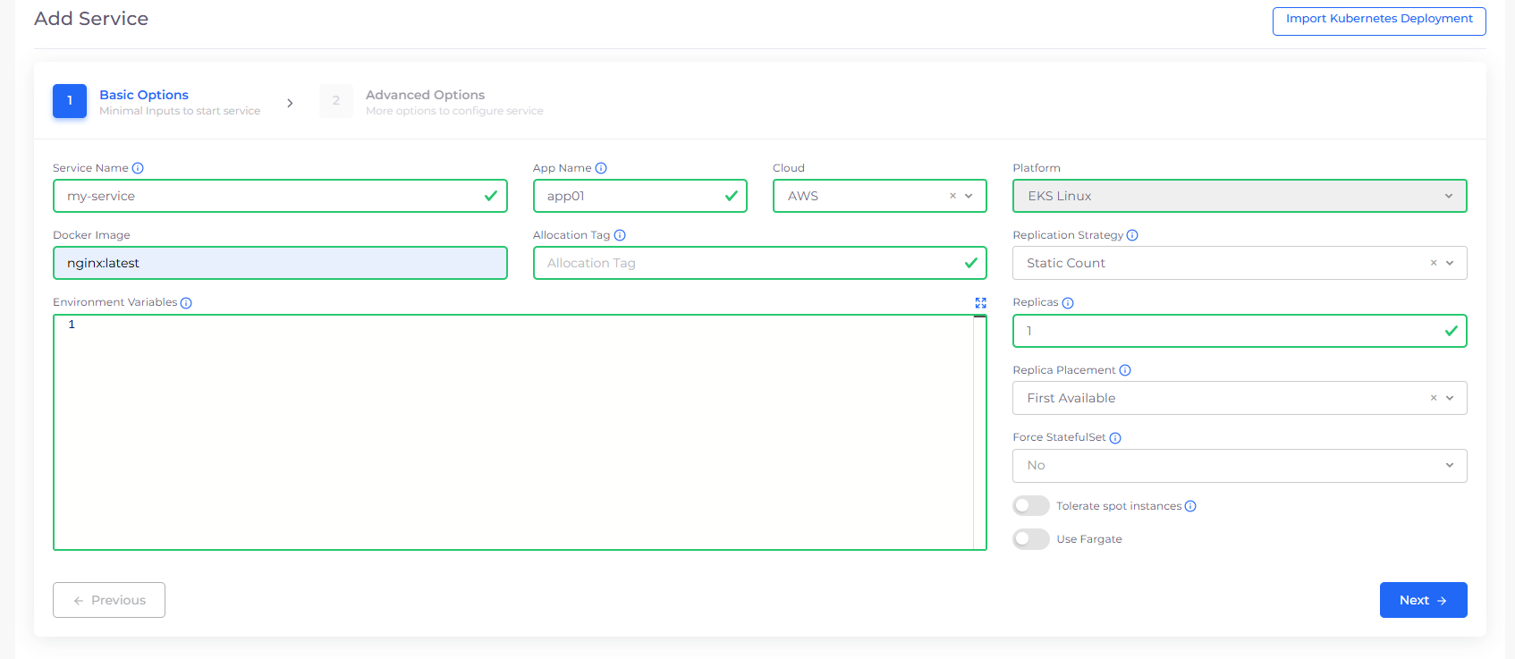The image size is (1515, 659).
Task: Click the Next button
Action: [1422, 600]
